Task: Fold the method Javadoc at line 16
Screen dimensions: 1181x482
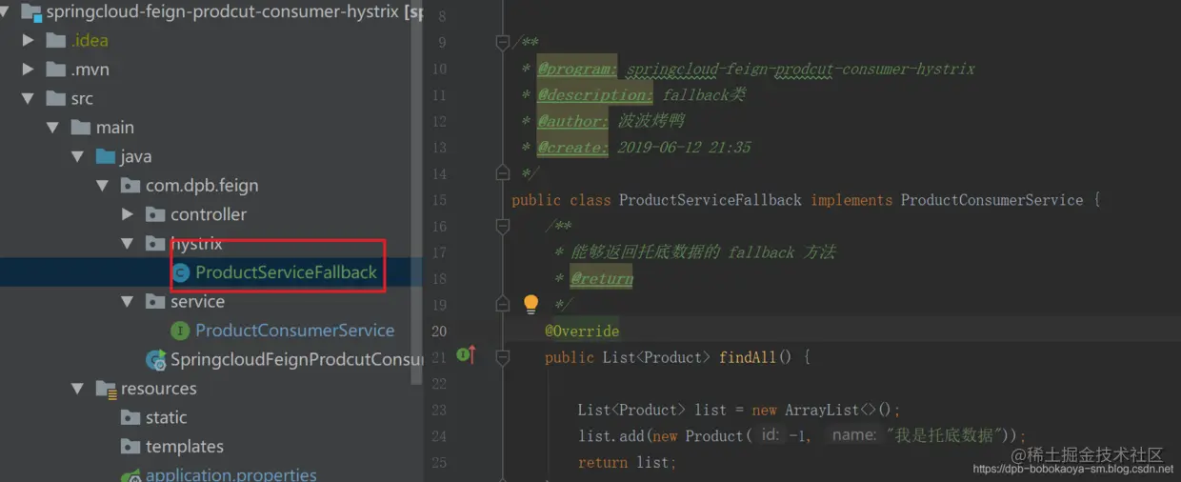Action: (x=503, y=226)
